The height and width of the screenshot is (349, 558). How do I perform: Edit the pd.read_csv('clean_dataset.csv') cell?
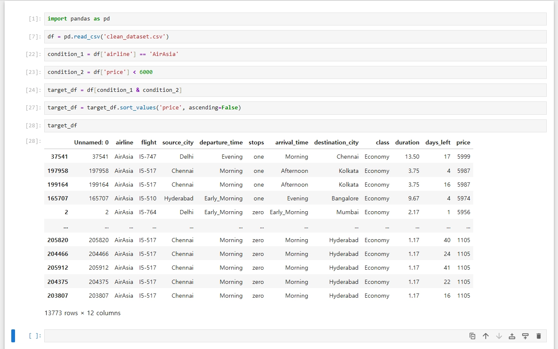295,37
